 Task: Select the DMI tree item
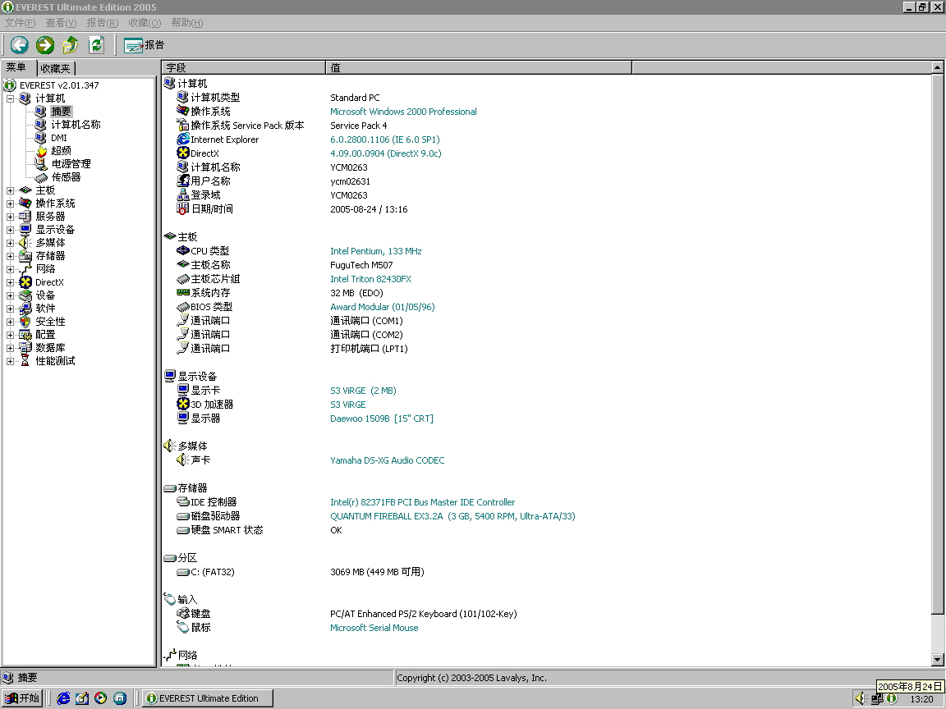coord(58,138)
